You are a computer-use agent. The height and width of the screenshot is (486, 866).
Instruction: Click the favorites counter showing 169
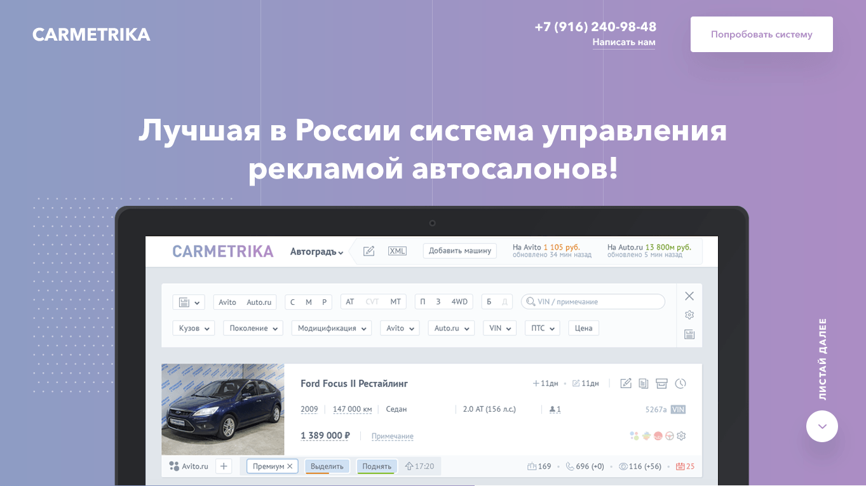(x=539, y=466)
